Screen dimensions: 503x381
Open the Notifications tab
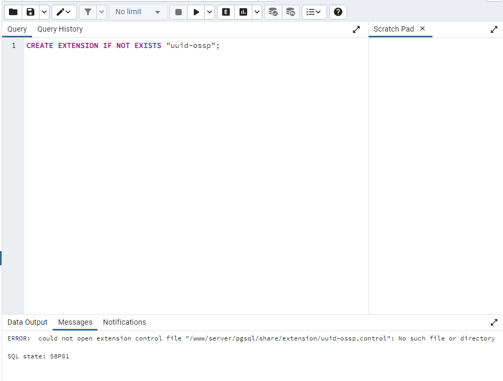point(124,322)
